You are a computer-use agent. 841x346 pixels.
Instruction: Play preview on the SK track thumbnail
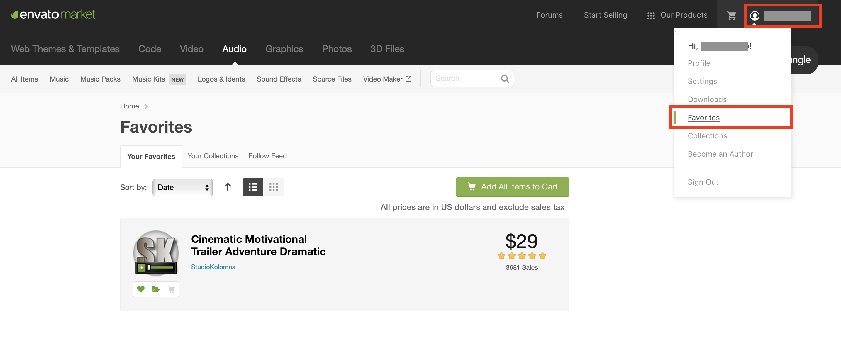click(141, 268)
